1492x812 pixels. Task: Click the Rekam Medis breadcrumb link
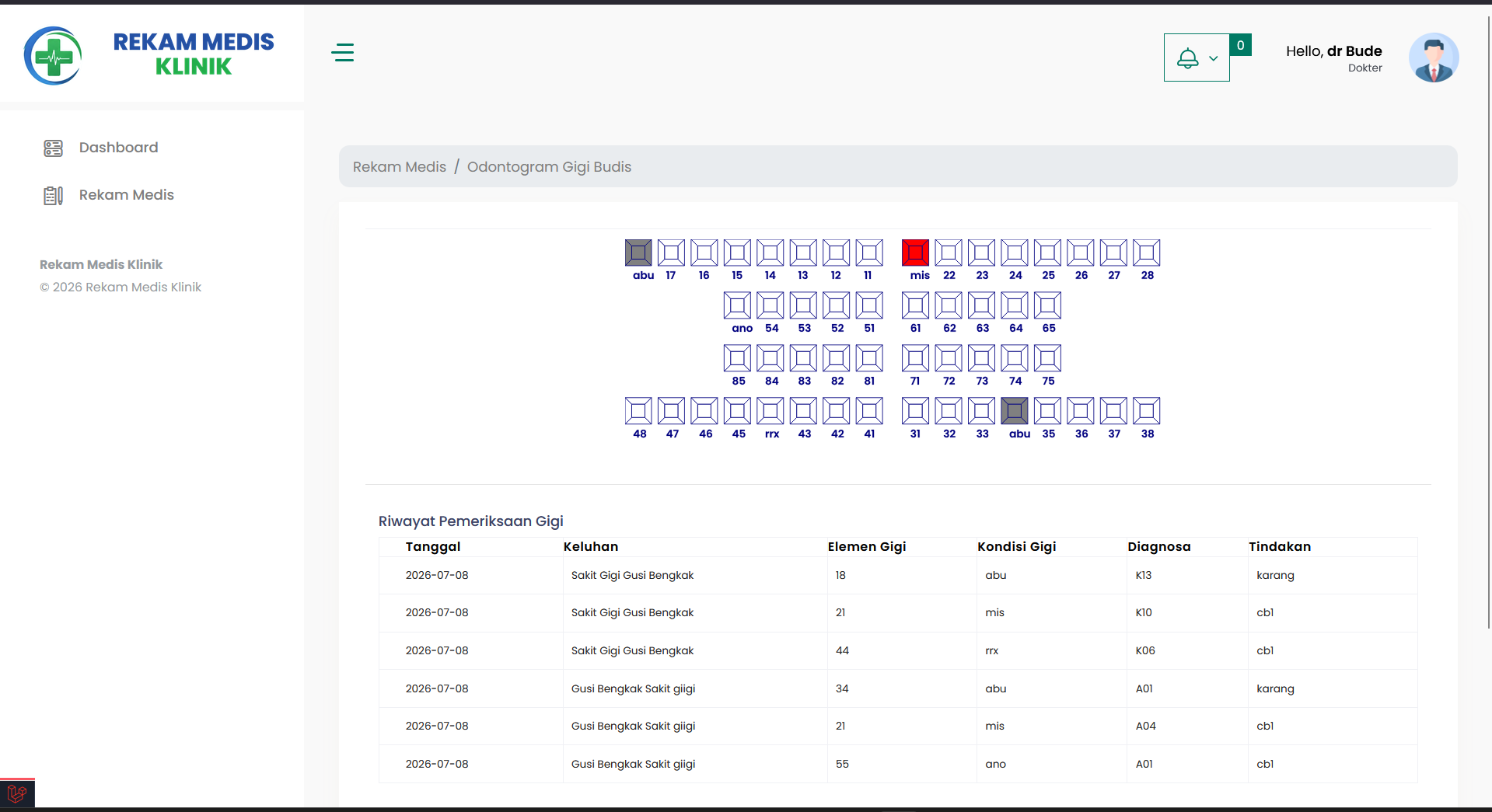click(400, 167)
